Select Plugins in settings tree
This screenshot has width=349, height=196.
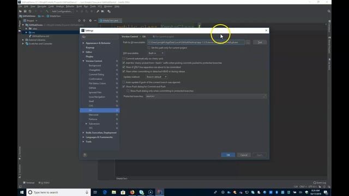coord(89,57)
